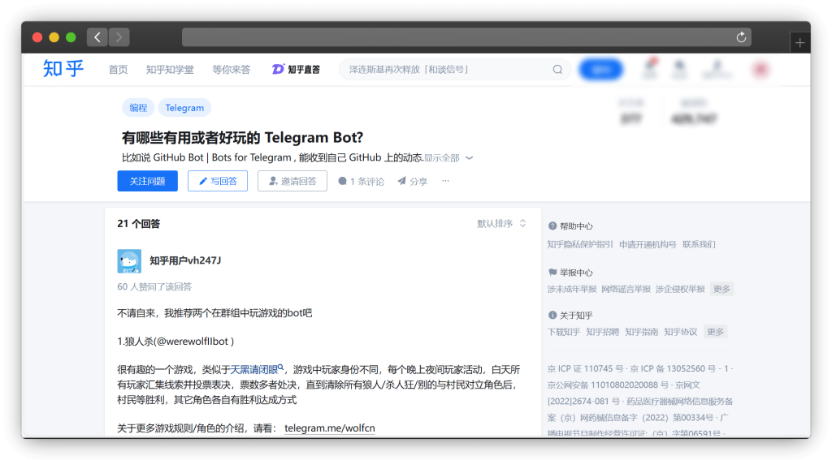832x460 pixels.
Task: Open the user avatar menu
Action: point(760,70)
